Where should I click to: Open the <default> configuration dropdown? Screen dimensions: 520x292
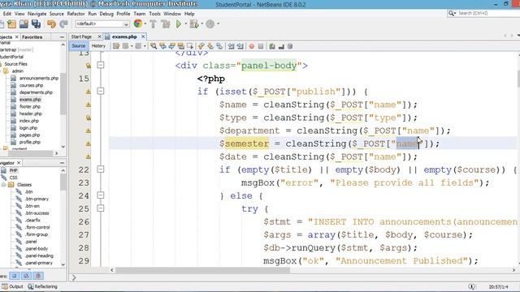point(102,24)
